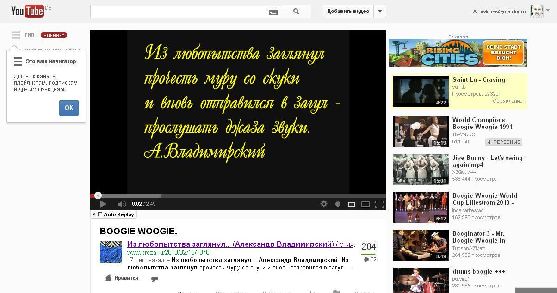Open the drums boogie video thumbnail
The height and width of the screenshot is (293, 557).
[421, 280]
